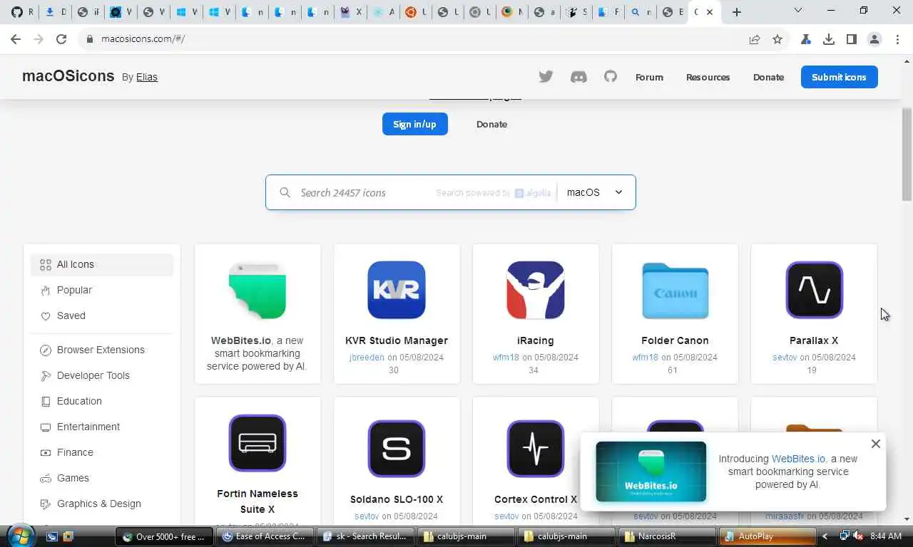This screenshot has width=913, height=547.
Task: Select Saved category in sidebar
Action: (x=102, y=316)
